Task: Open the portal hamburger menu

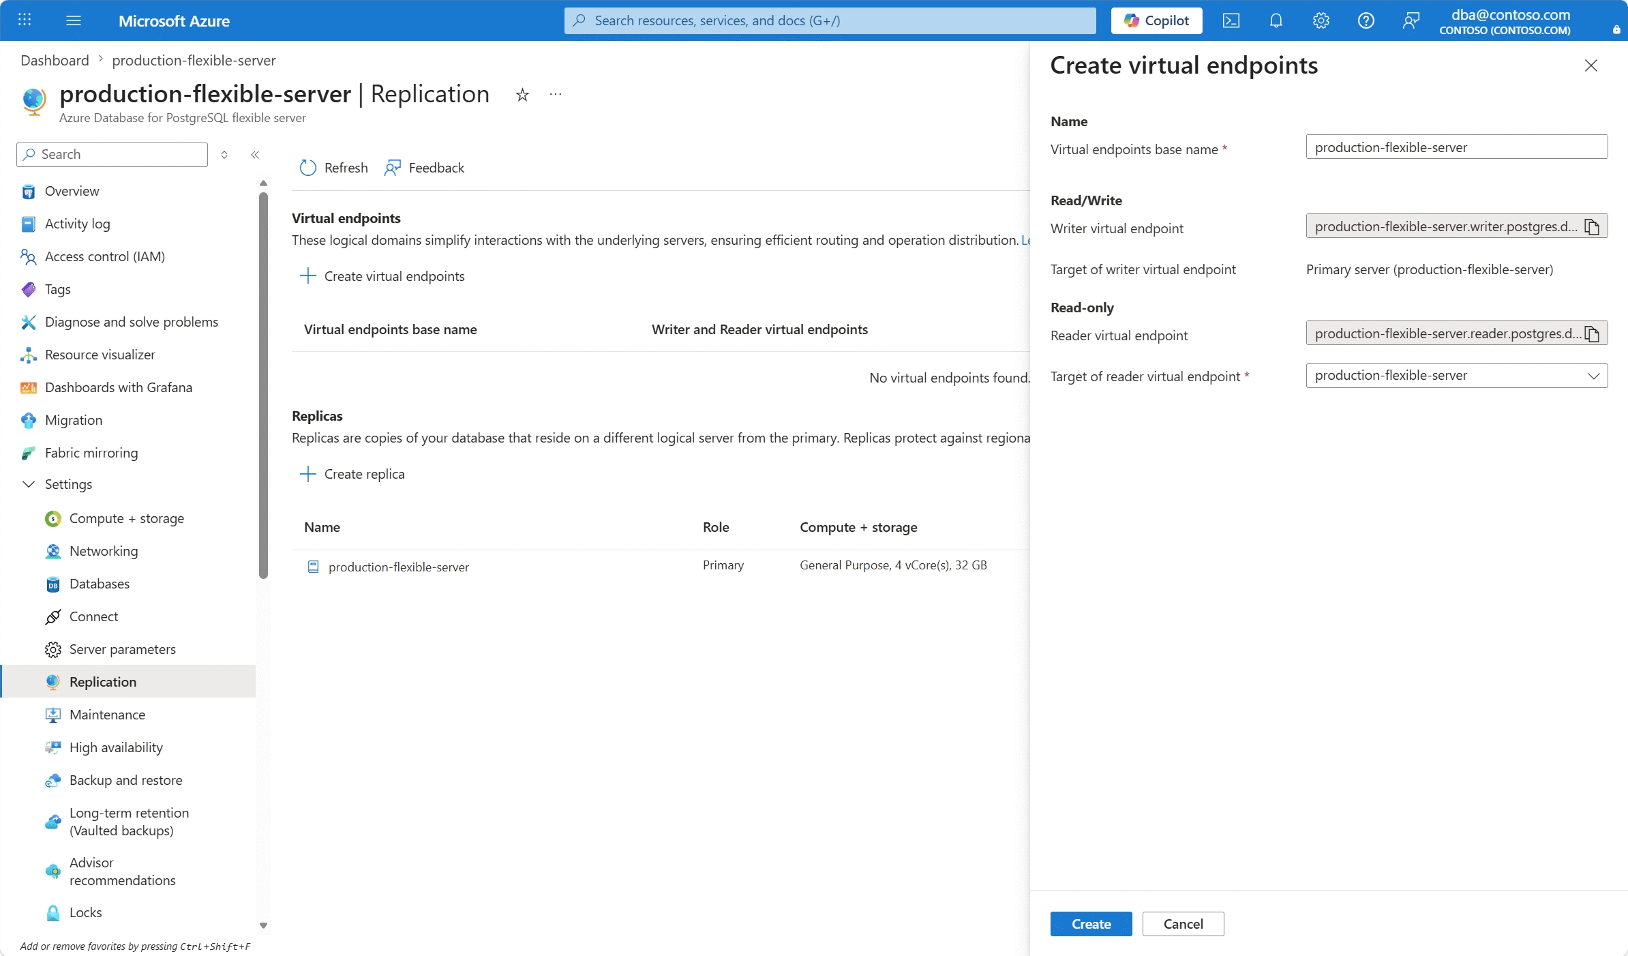Action: 74,20
